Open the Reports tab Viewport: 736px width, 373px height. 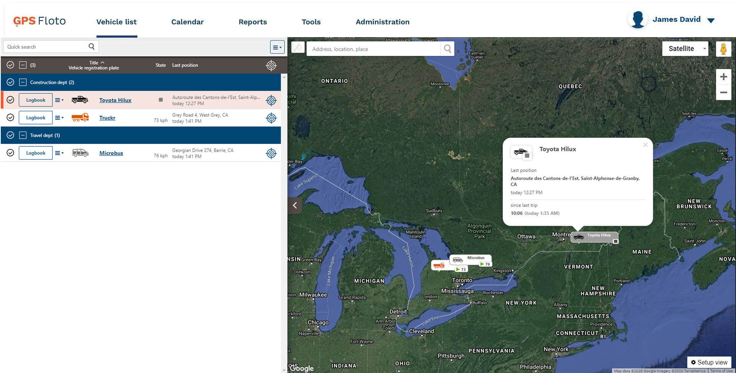pyautogui.click(x=252, y=22)
